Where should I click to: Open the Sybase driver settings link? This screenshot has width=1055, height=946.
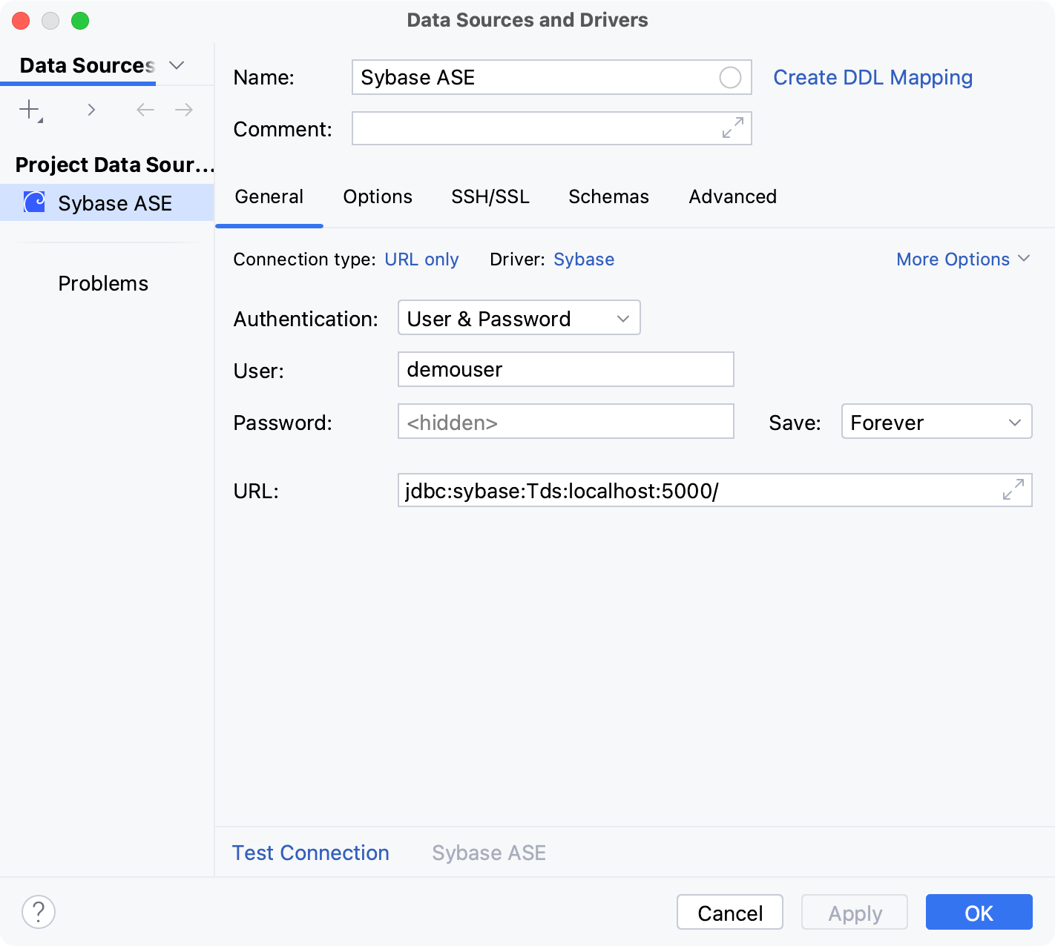coord(583,259)
